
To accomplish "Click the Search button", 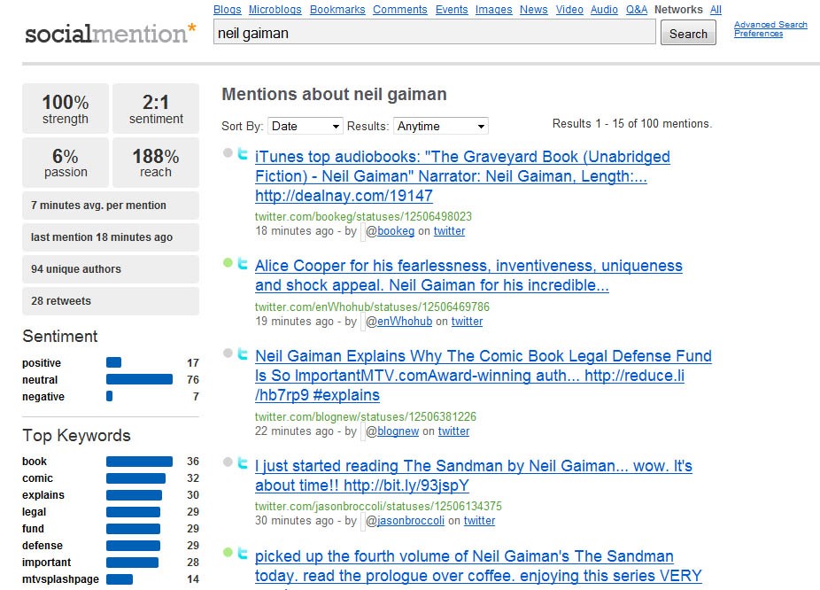I will coord(688,33).
